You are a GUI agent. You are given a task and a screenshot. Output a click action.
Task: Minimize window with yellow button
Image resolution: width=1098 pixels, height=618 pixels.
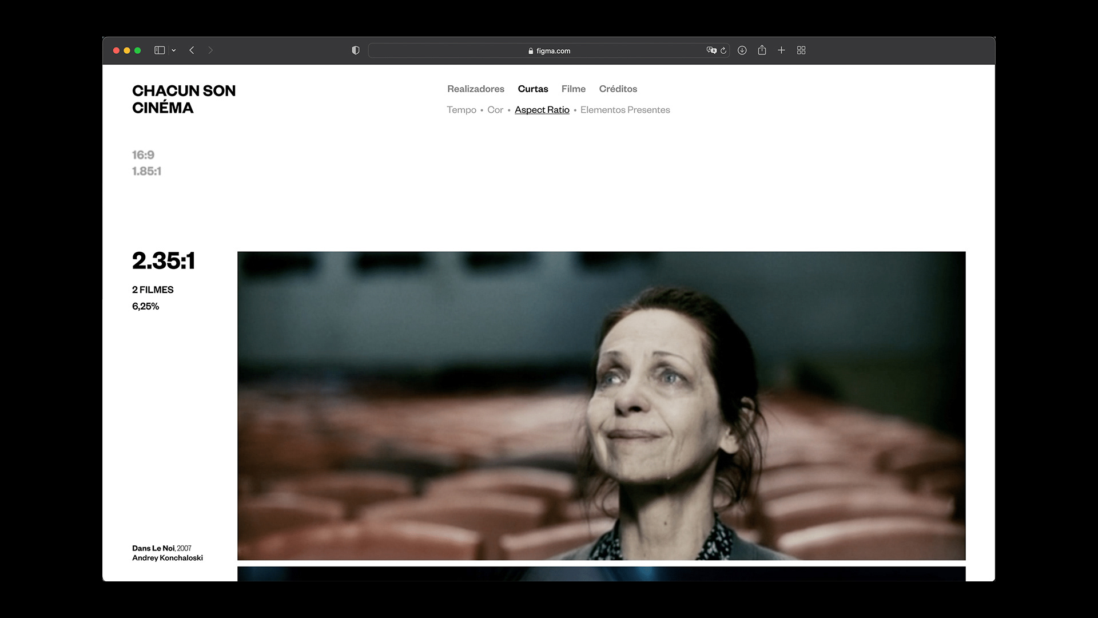127,50
